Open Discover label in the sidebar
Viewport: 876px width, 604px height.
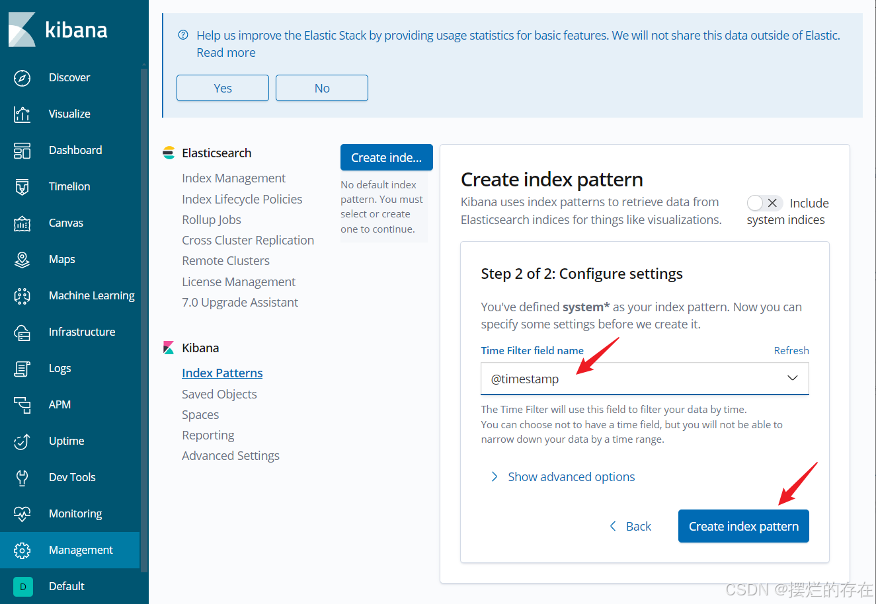(69, 77)
